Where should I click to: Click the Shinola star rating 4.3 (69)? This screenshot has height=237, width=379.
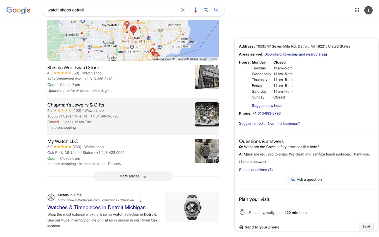point(63,73)
